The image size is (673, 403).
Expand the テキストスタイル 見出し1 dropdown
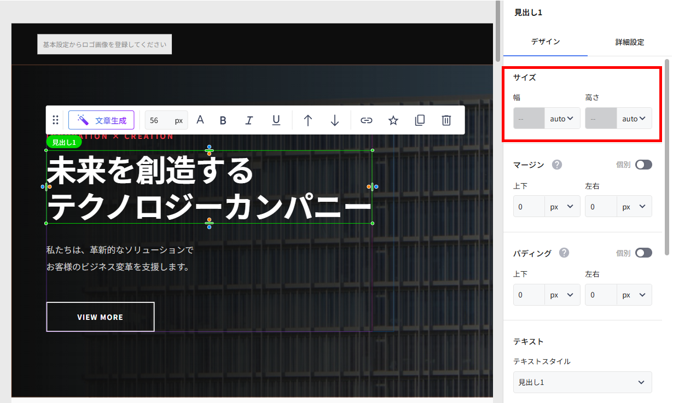pos(582,382)
